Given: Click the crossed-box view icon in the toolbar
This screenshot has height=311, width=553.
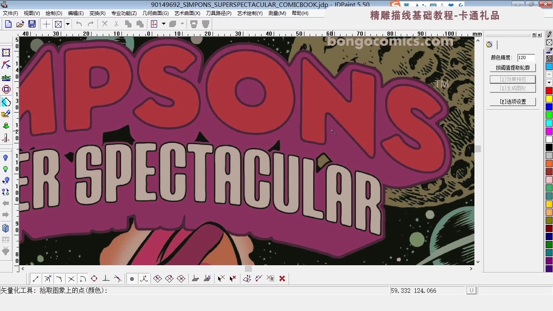Looking at the screenshot, I should 58,24.
